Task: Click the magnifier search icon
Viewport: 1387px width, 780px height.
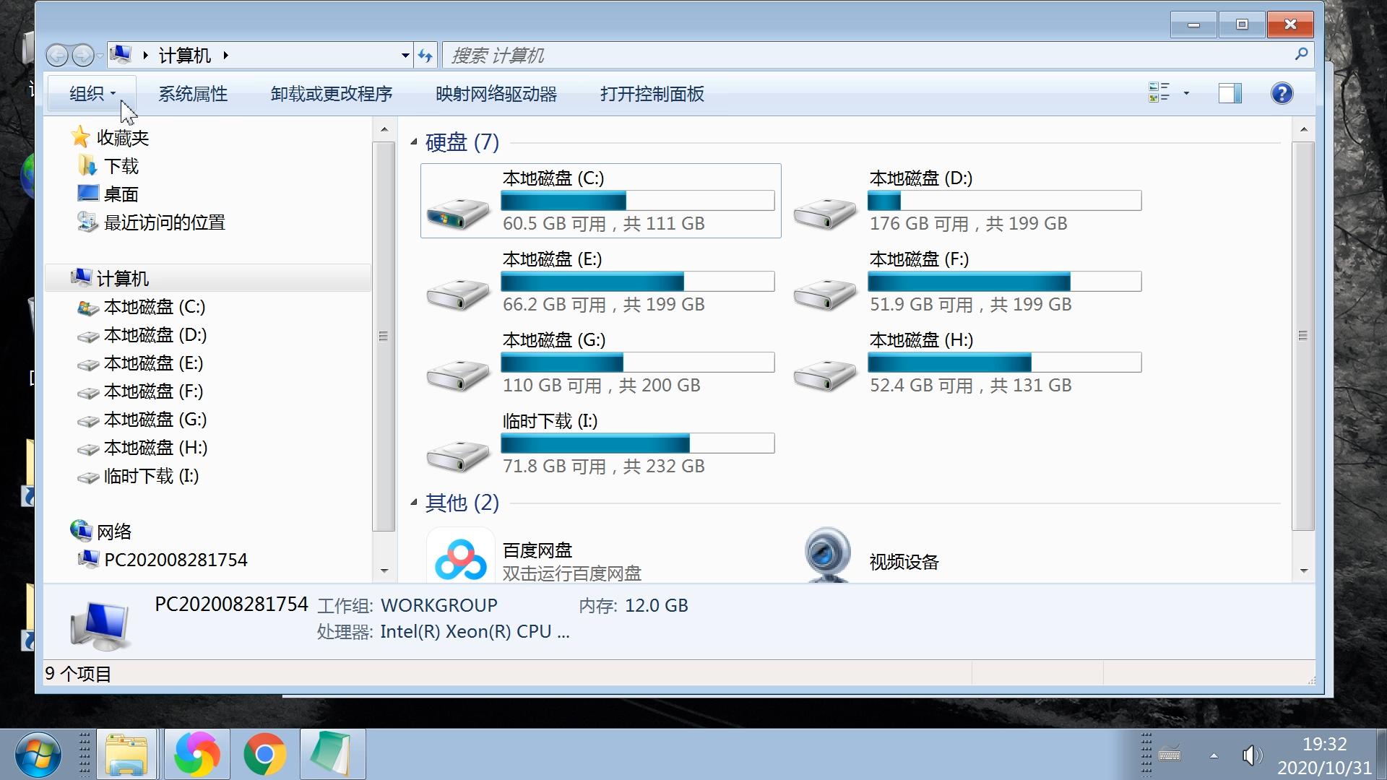Action: tap(1301, 54)
